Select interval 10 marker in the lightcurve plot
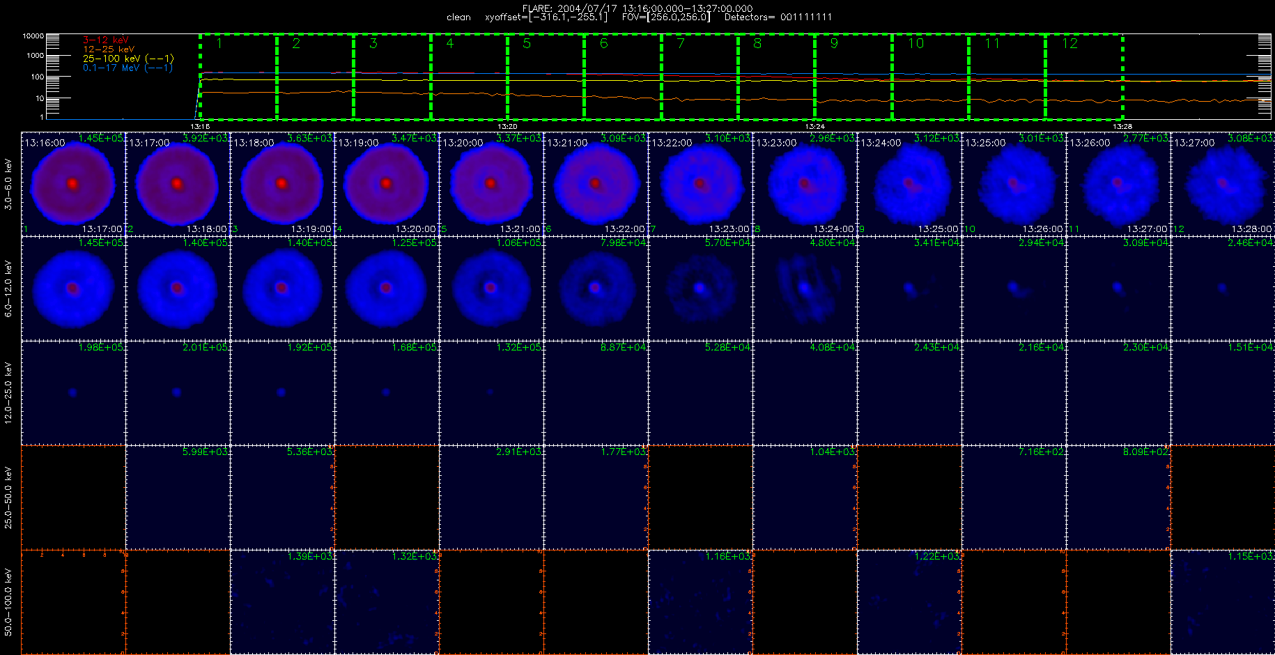This screenshot has height=655, width=1275. click(915, 44)
